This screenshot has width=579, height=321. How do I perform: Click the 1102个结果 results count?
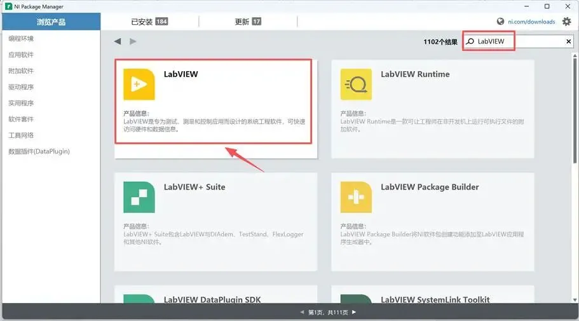pyautogui.click(x=440, y=42)
